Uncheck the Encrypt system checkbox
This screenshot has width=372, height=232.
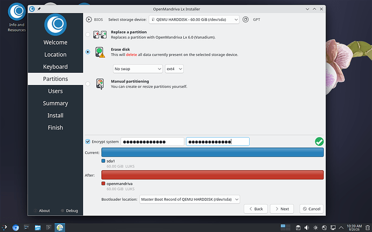(x=88, y=142)
